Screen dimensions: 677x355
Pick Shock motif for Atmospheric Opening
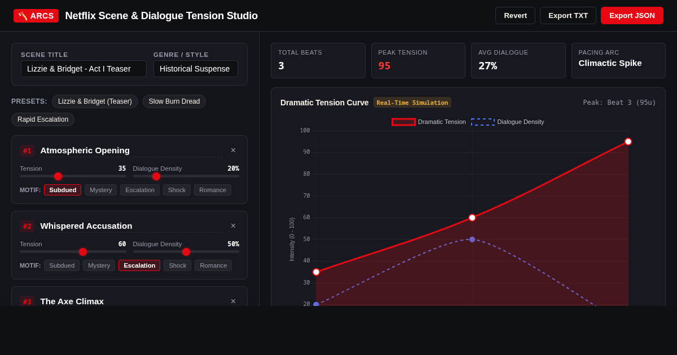coord(177,190)
